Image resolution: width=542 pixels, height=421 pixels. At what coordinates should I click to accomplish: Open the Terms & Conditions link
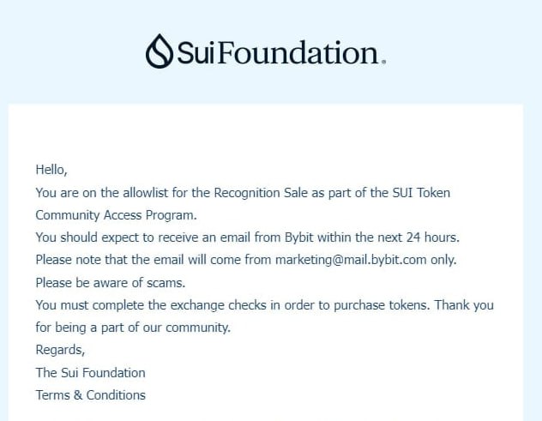tap(90, 395)
